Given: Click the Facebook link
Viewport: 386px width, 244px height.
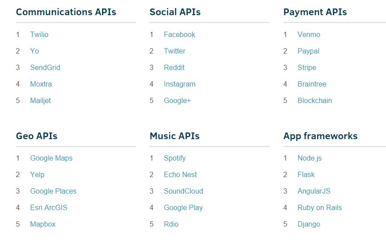Looking at the screenshot, I should coord(179,34).
